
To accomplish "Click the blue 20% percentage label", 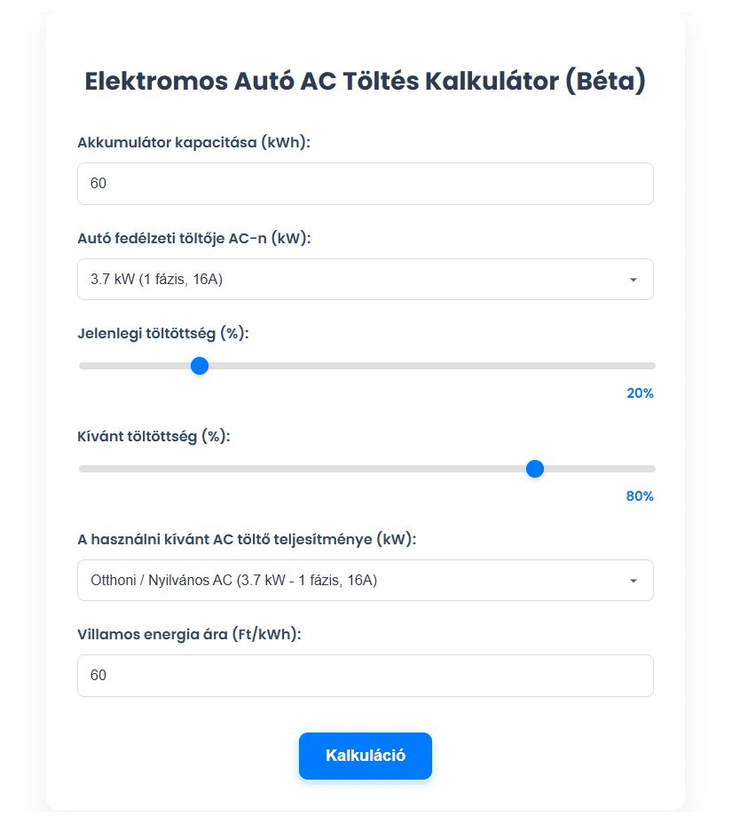I will 639,392.
